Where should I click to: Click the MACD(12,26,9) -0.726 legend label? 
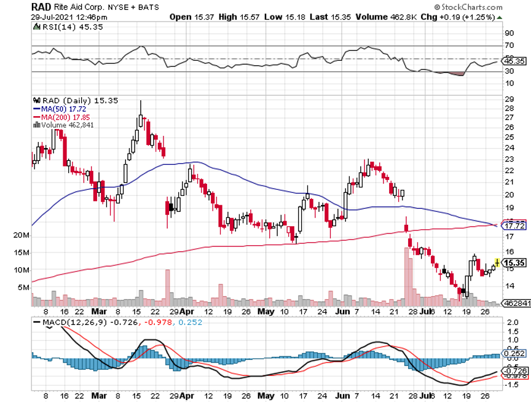point(90,322)
